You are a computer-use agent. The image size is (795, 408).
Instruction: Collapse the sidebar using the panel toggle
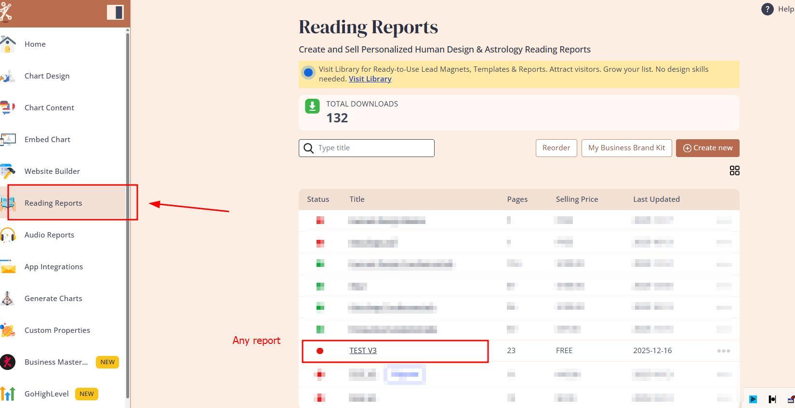115,12
